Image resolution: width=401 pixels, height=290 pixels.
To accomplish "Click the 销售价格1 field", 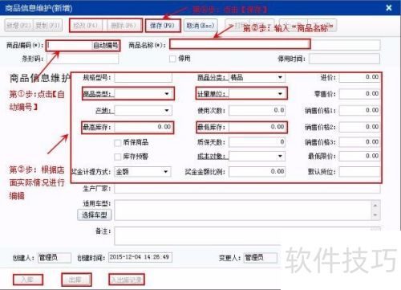I will [x=359, y=111].
